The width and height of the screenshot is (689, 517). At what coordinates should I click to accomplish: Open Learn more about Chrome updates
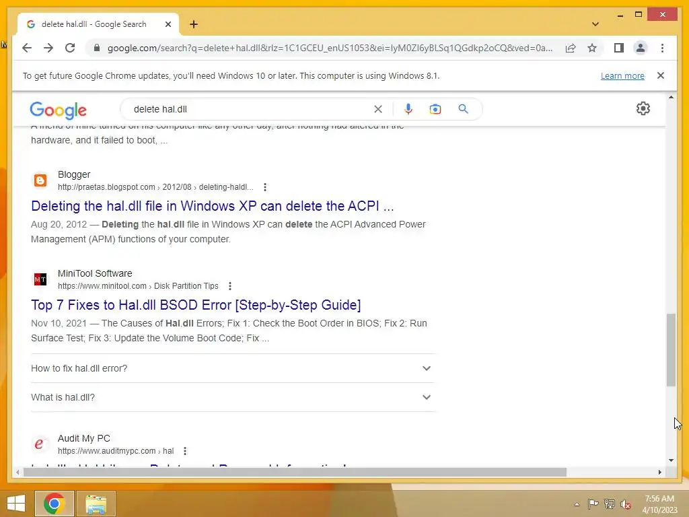(x=622, y=75)
